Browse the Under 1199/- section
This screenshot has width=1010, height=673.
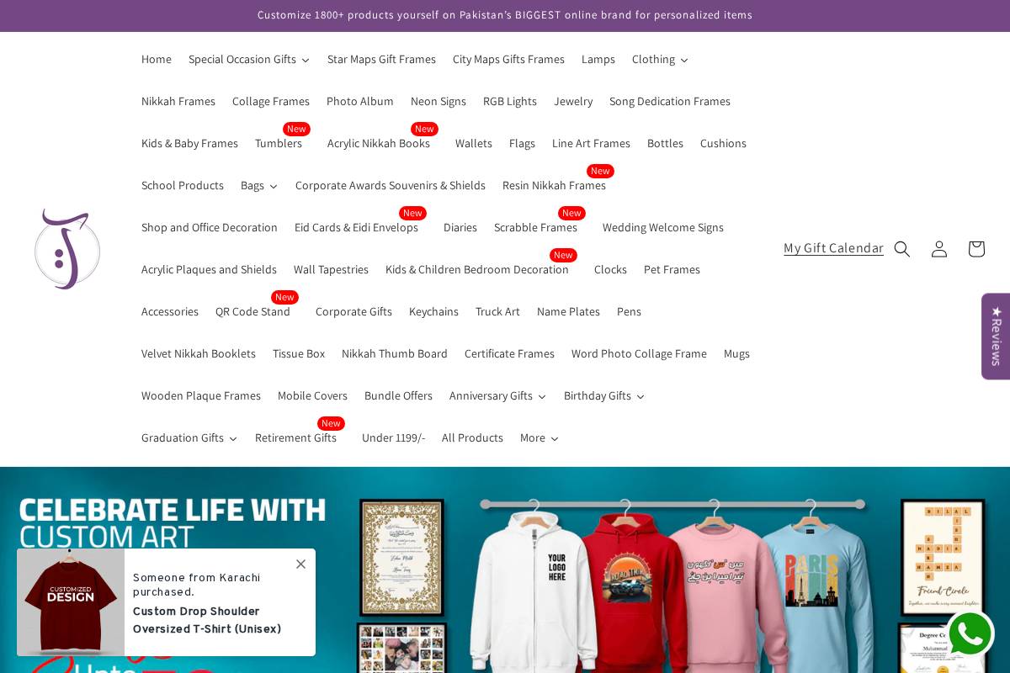click(393, 437)
